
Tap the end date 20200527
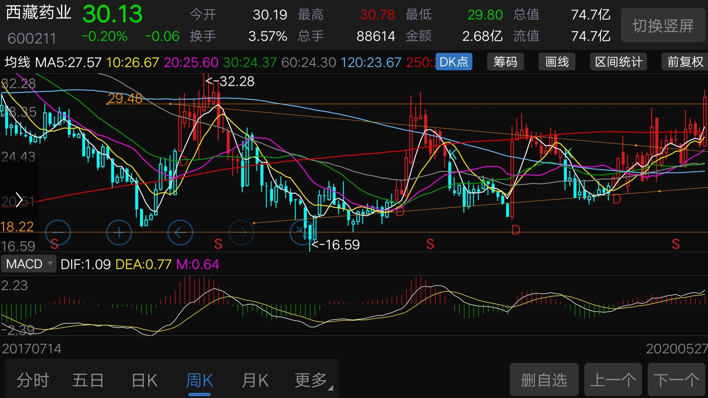[x=677, y=349]
